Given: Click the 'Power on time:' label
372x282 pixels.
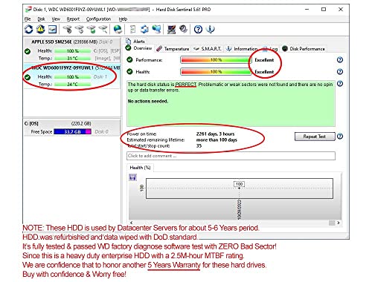Looking at the screenshot, I should click(x=141, y=134).
